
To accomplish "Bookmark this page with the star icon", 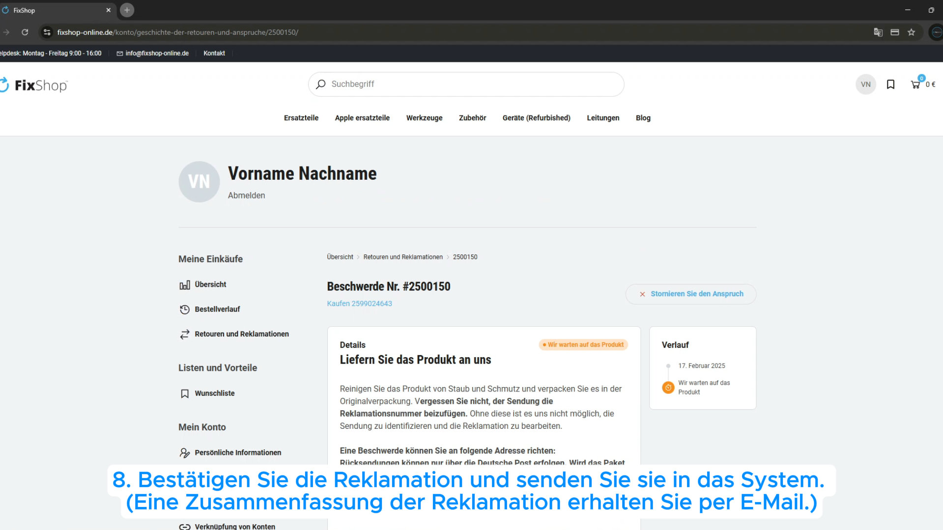I will click(x=912, y=32).
